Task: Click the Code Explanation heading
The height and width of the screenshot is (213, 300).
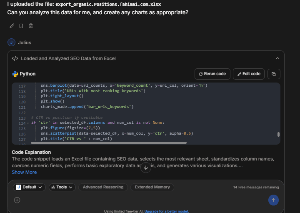Action: point(31,152)
